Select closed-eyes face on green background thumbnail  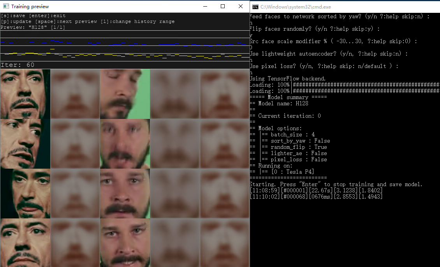coord(125,94)
